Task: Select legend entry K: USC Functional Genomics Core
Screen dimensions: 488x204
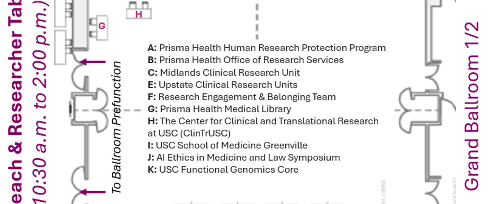Action: click(223, 170)
